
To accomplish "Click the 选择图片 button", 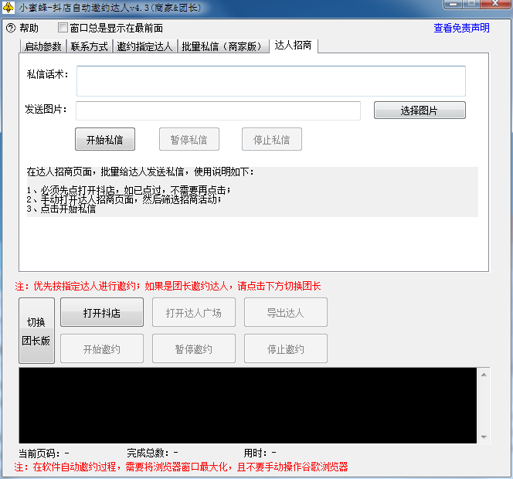I will pyautogui.click(x=420, y=110).
